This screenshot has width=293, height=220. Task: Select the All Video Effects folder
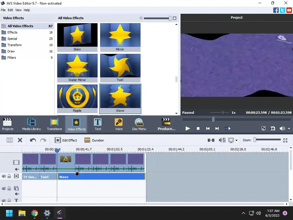(27, 26)
